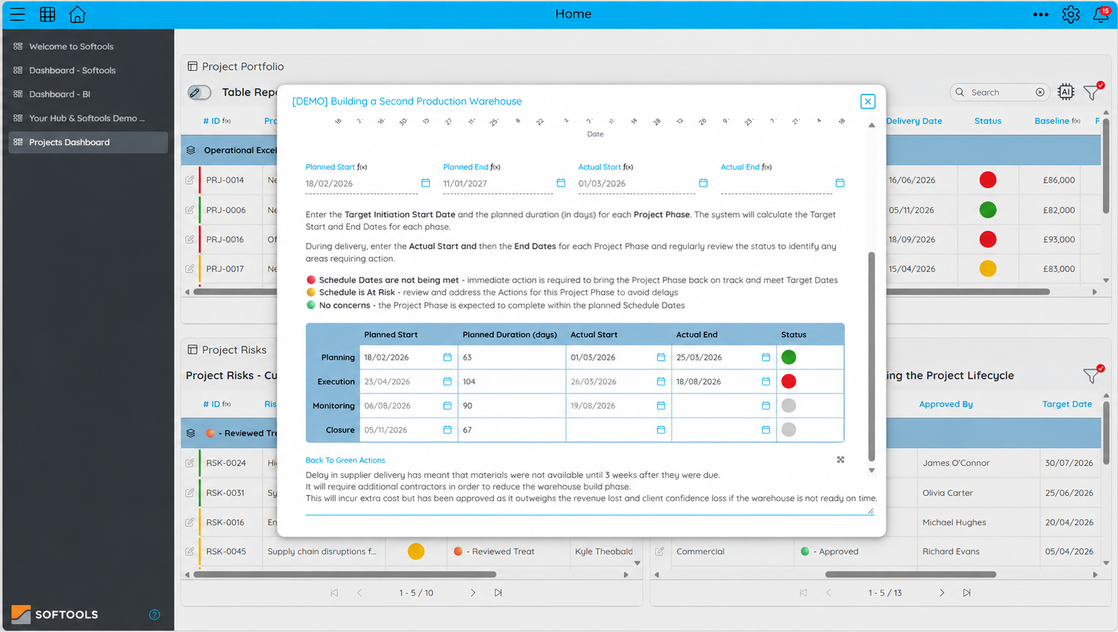Open settings gear icon
This screenshot has width=1118, height=632.
[x=1070, y=14]
